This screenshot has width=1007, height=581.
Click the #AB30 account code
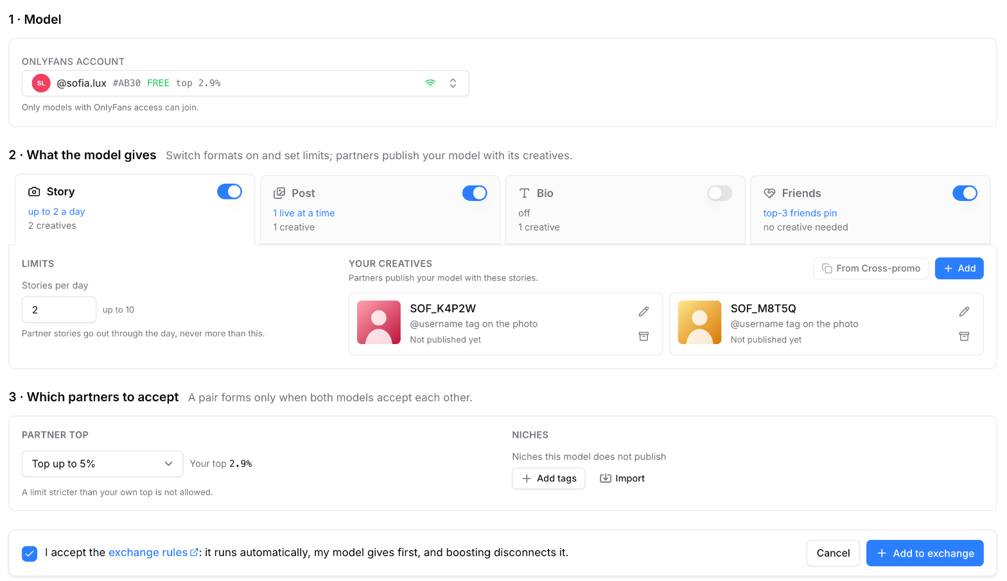127,83
